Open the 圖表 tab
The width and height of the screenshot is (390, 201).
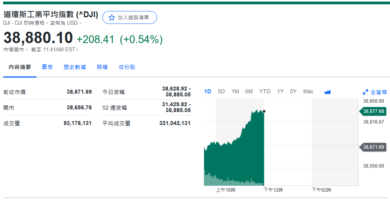47,67
